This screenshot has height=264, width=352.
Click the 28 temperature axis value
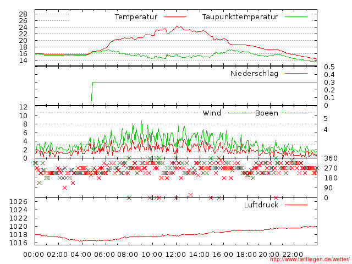[23, 14]
